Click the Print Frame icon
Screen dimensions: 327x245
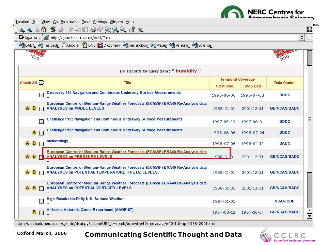(x=100, y=30)
